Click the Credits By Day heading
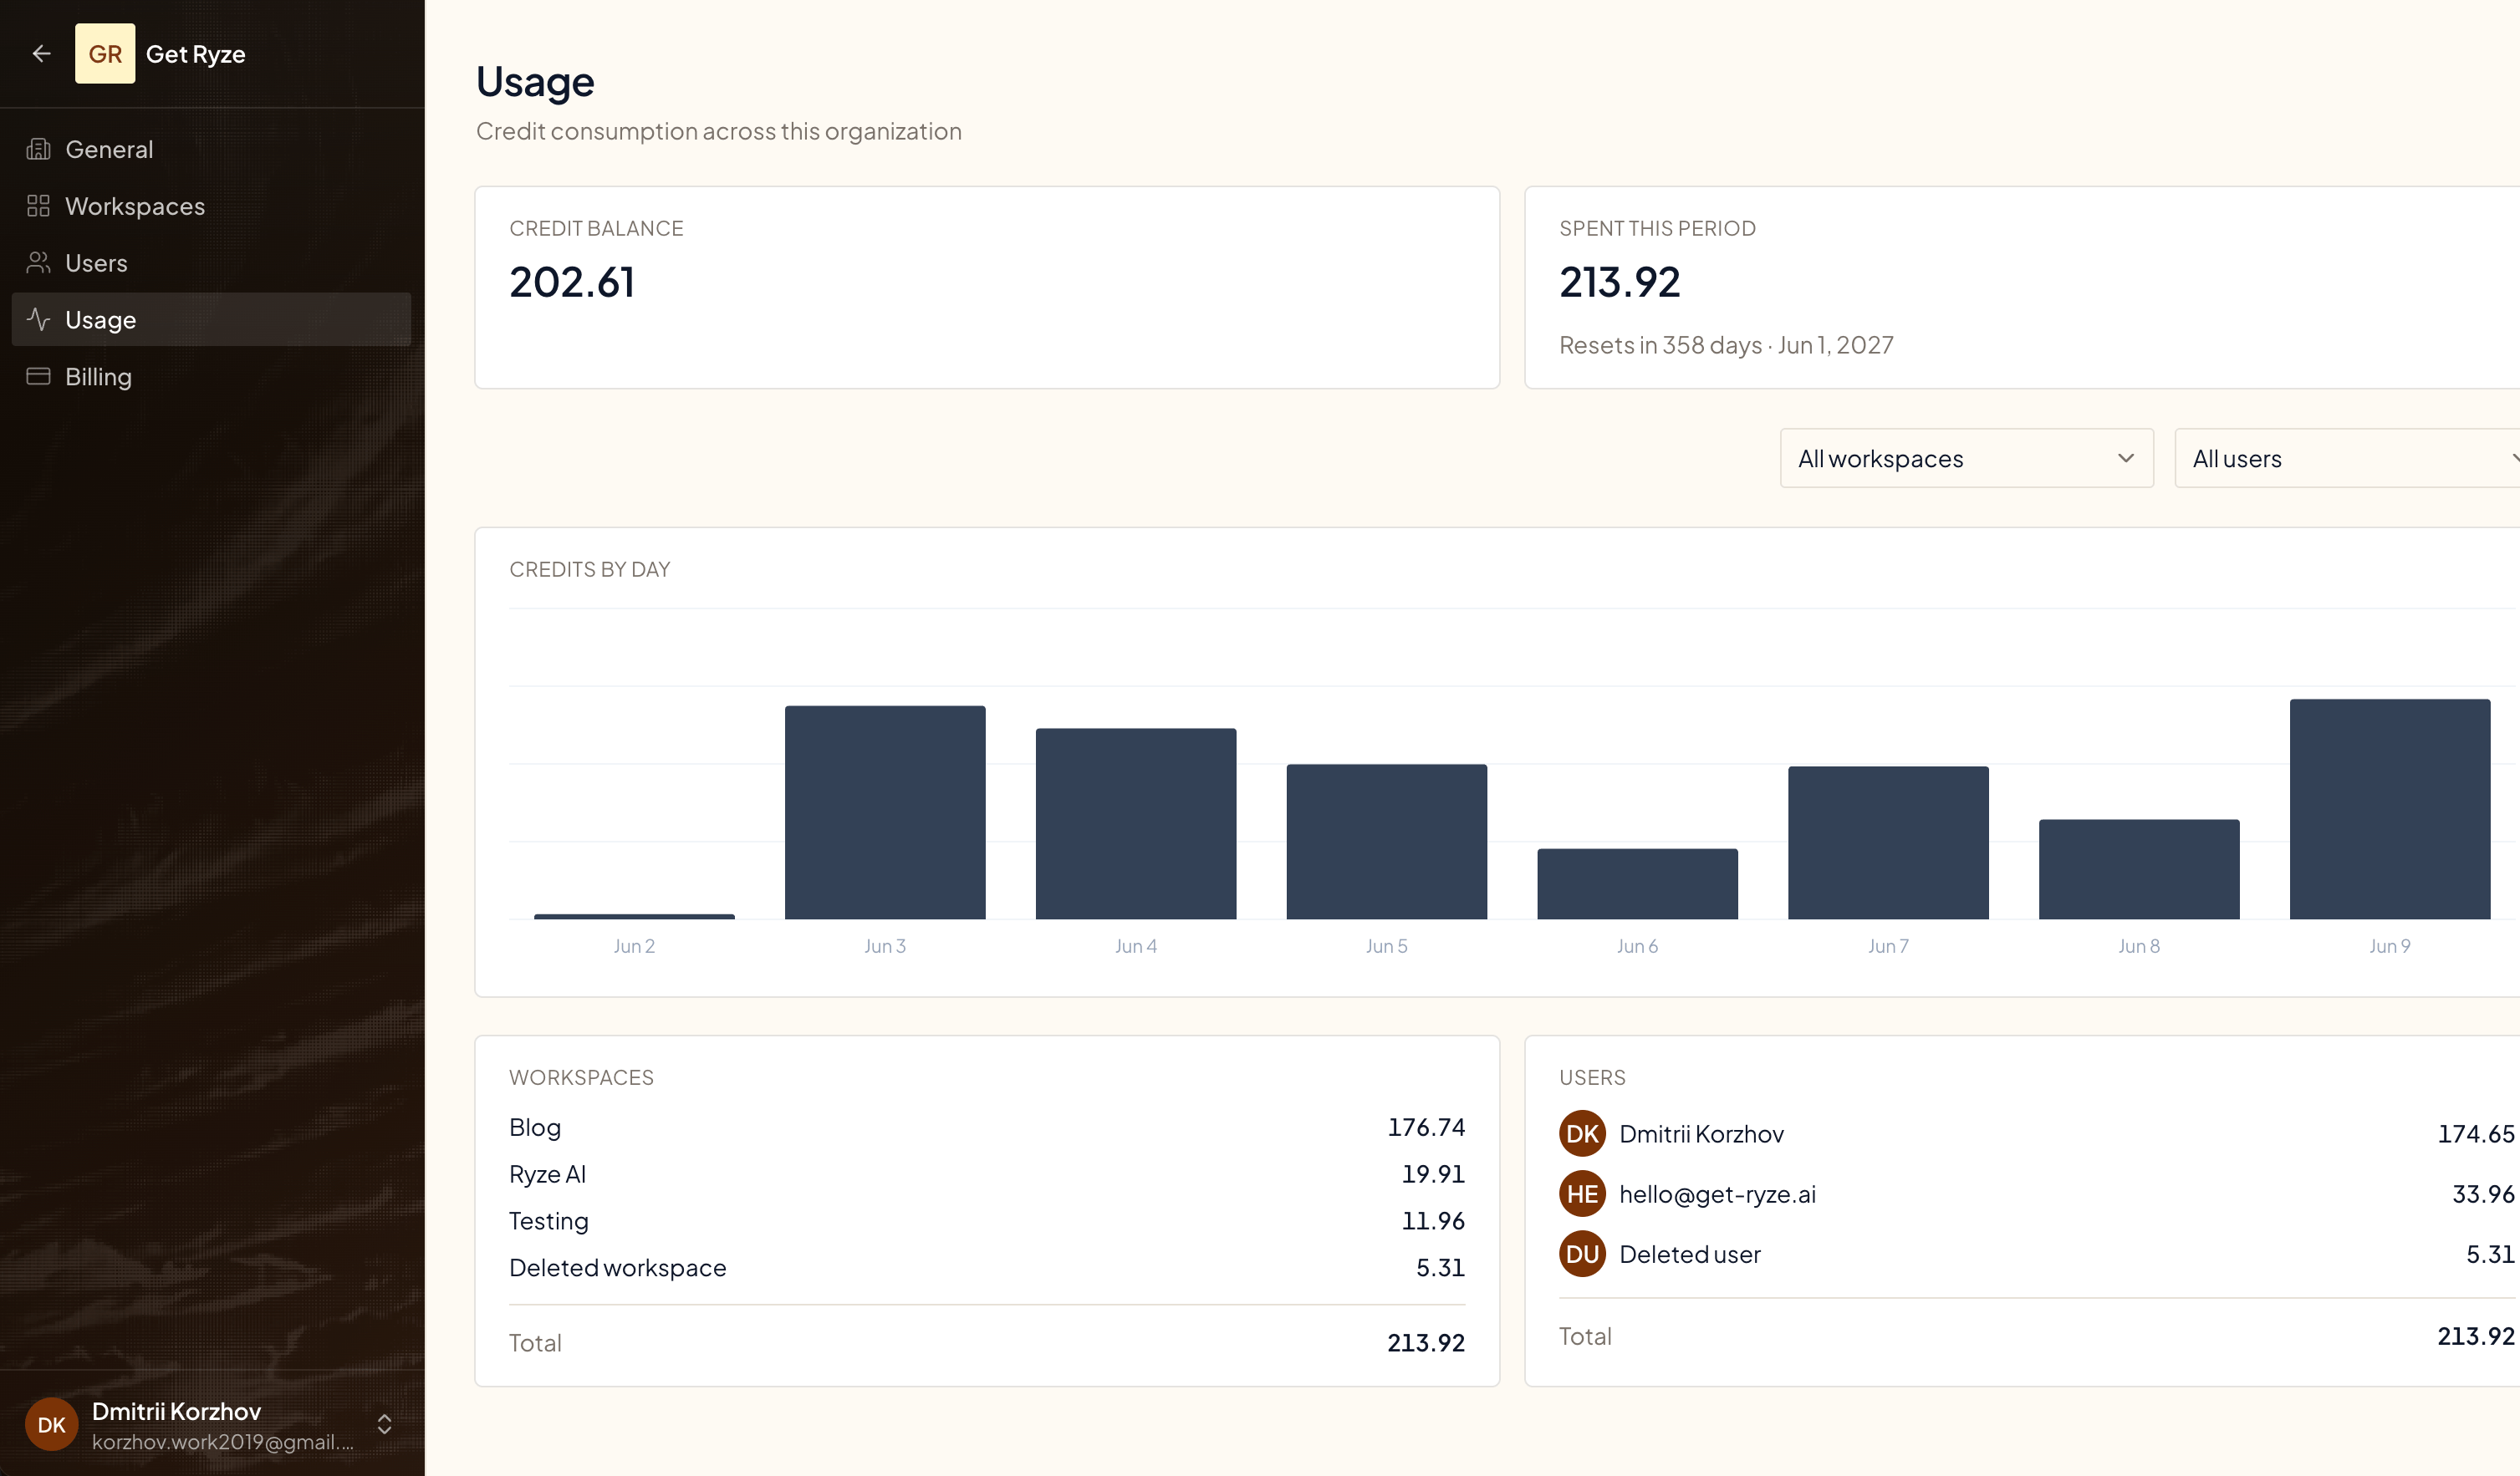Viewport: 2520px width, 1476px height. pyautogui.click(x=590, y=570)
